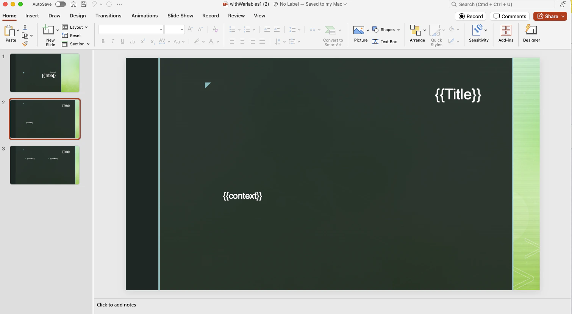572x314 pixels.
Task: Switch to the Design tab
Action: (78, 15)
